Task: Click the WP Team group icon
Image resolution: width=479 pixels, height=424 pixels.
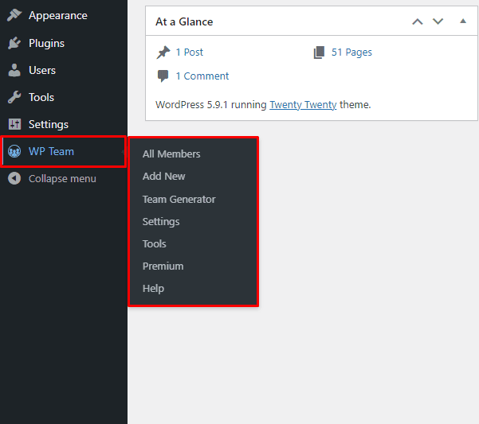Action: click(x=14, y=151)
